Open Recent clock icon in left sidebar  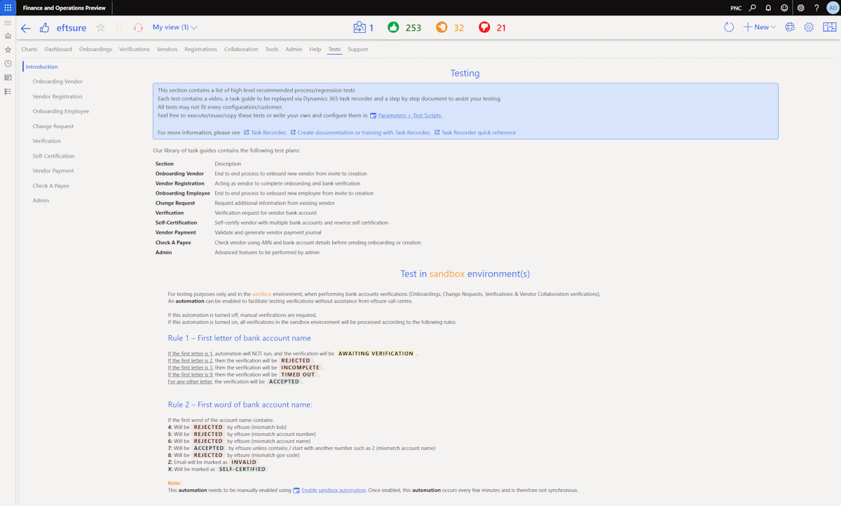pyautogui.click(x=8, y=64)
